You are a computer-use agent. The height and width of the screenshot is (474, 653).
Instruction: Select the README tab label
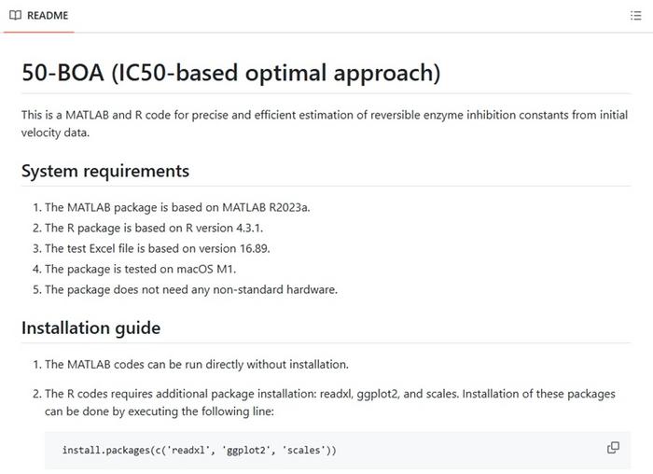pyautogui.click(x=48, y=16)
